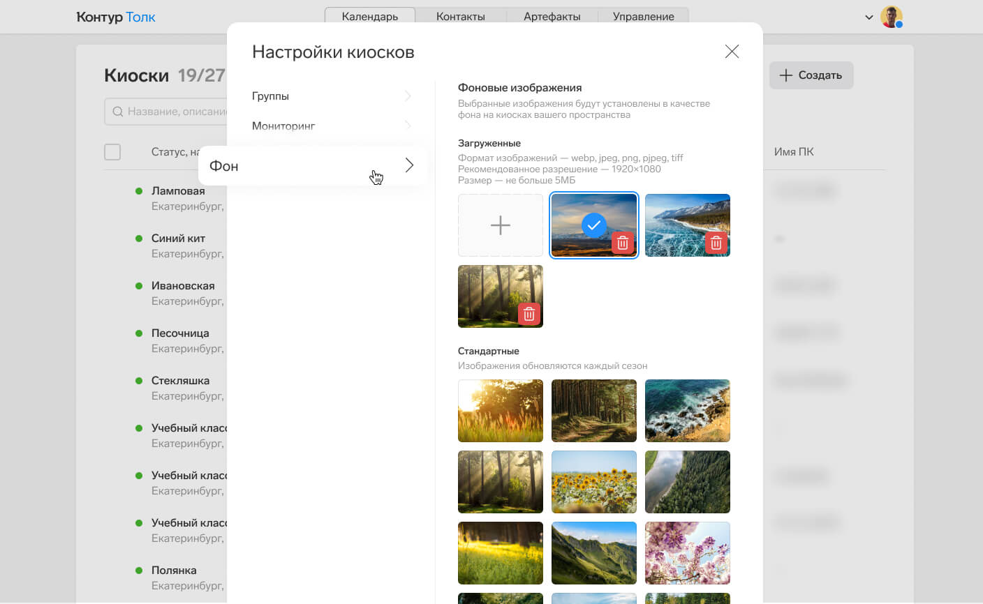This screenshot has width=983, height=604.
Task: Click the Киоски page heading
Action: [x=137, y=75]
